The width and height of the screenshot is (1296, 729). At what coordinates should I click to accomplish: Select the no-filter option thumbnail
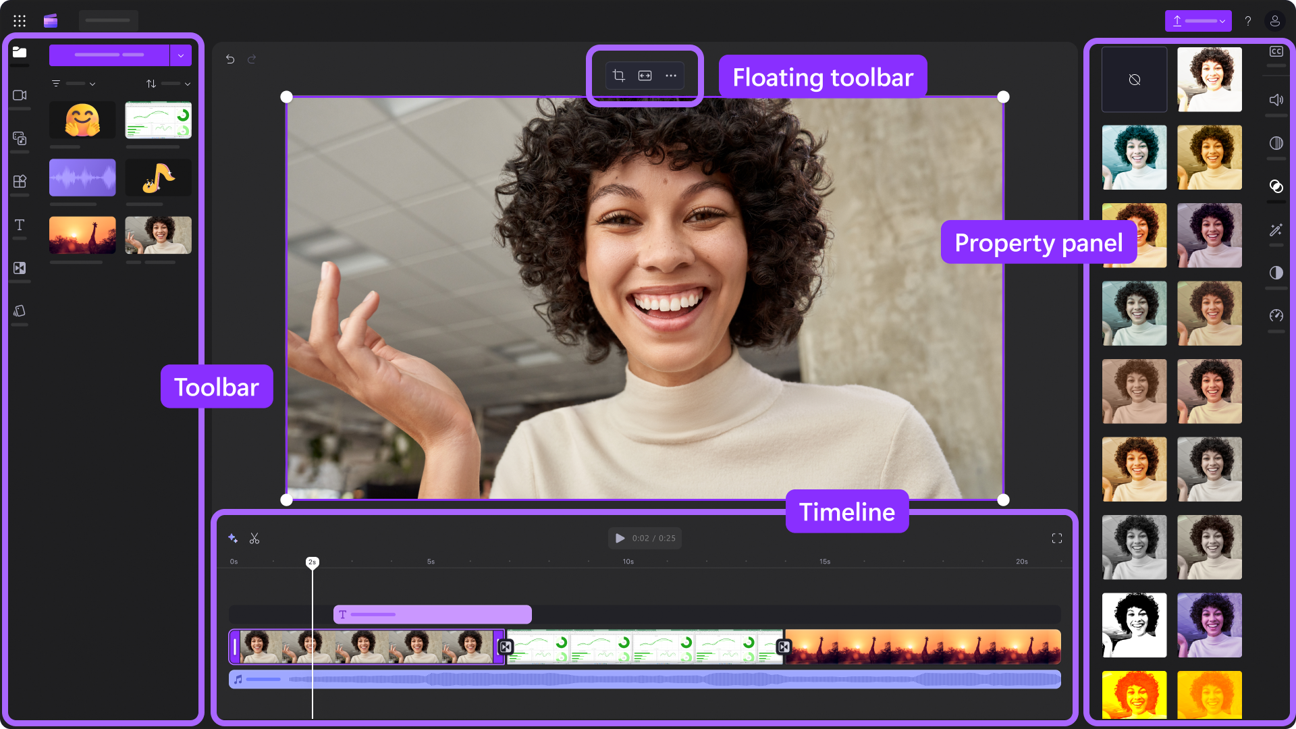coord(1134,80)
